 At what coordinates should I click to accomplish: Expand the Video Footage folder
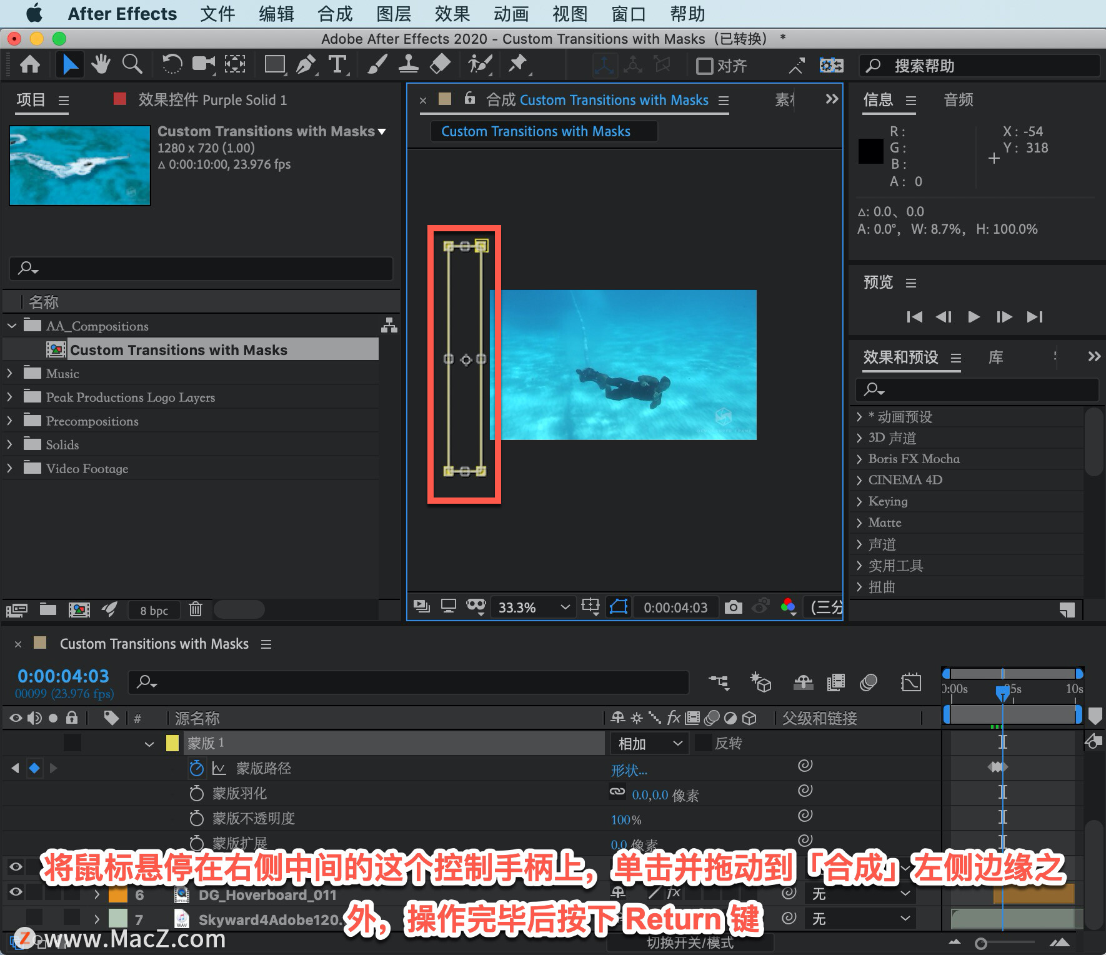coord(10,468)
